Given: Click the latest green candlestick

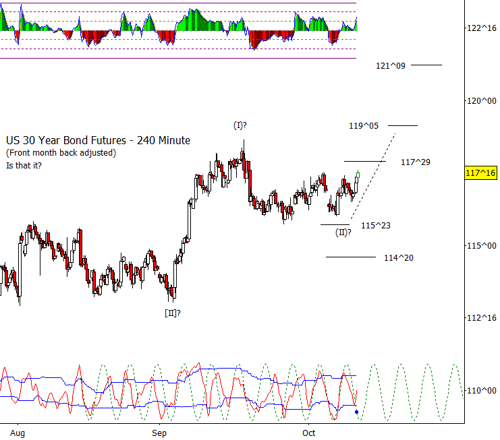Looking at the screenshot, I should [x=358, y=175].
